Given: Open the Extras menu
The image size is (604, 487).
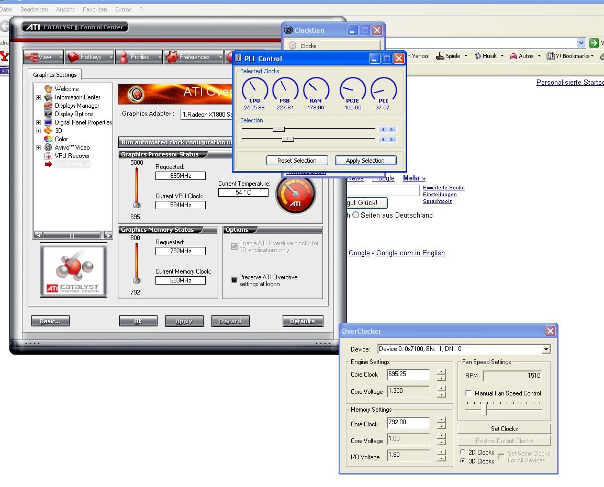Looking at the screenshot, I should click(x=124, y=9).
